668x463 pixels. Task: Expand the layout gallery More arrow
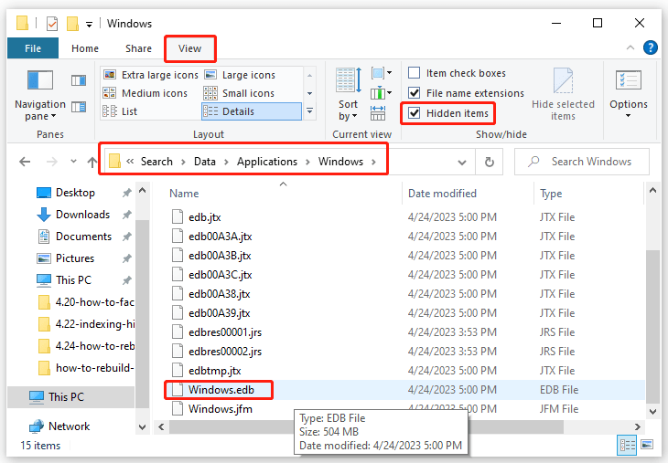click(x=309, y=111)
